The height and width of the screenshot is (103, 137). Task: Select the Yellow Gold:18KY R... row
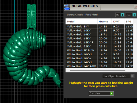click(99, 42)
